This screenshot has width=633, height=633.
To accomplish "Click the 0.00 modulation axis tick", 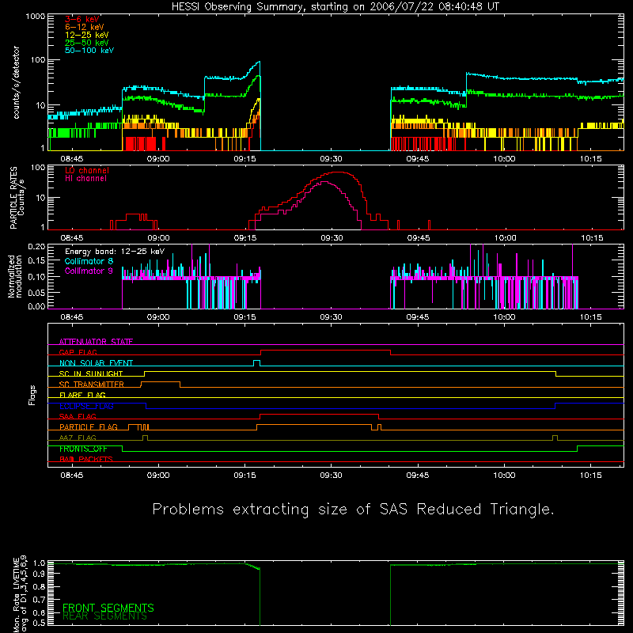I will [x=36, y=306].
